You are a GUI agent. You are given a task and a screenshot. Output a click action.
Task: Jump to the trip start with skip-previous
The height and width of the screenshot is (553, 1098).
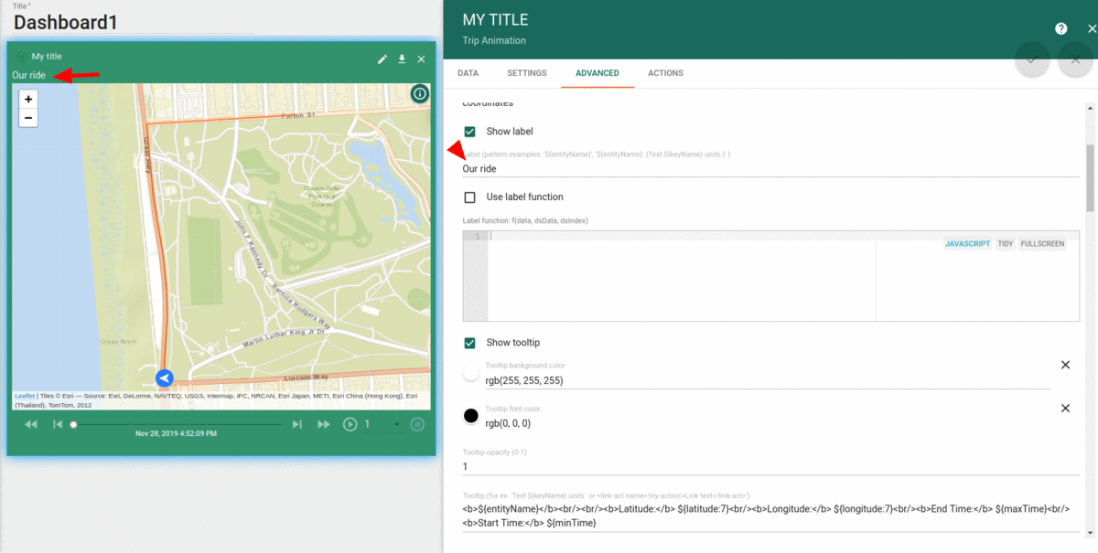click(x=58, y=424)
